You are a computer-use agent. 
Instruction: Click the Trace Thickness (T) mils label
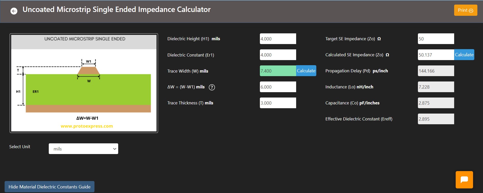tap(190, 103)
